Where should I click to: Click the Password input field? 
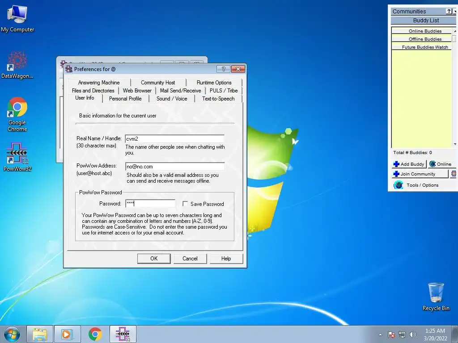point(150,204)
